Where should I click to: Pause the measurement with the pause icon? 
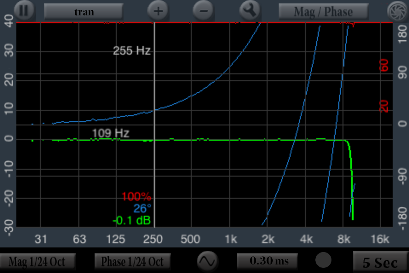pyautogui.click(x=24, y=10)
